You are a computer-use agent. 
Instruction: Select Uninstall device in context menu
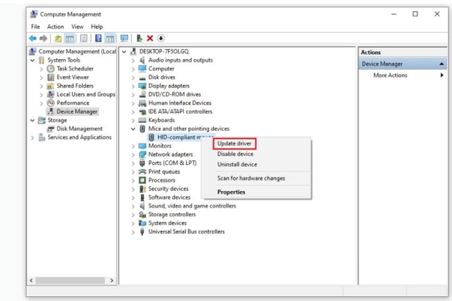coord(237,164)
